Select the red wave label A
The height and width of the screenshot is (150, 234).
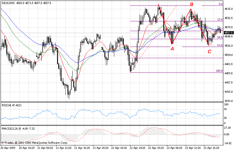172,49
